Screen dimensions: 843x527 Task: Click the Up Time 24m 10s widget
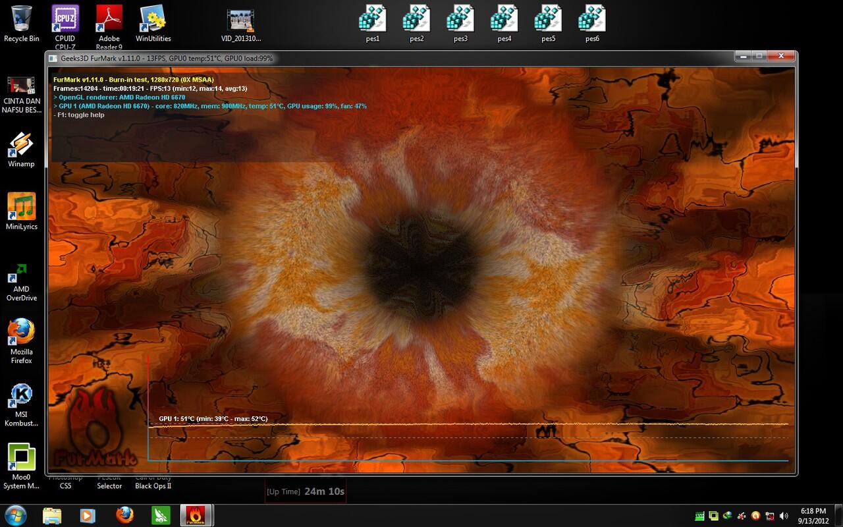tap(306, 491)
